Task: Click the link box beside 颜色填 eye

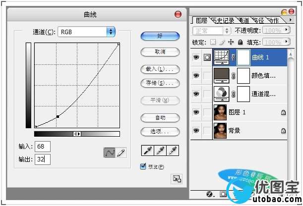Action: click(207, 76)
